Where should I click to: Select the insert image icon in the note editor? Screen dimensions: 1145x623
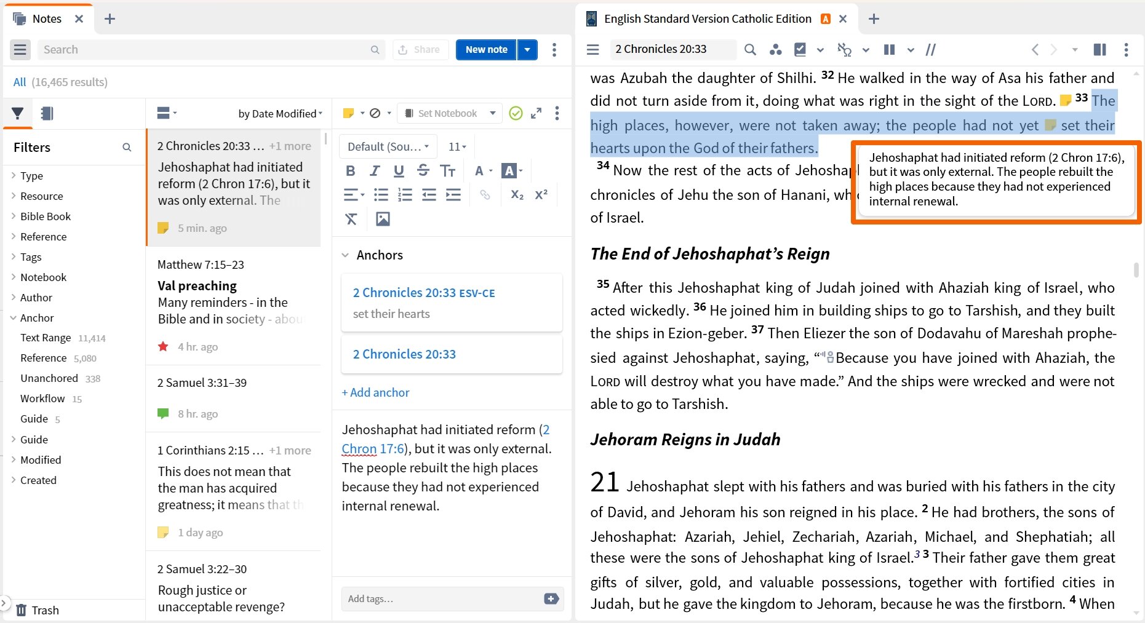[383, 218]
